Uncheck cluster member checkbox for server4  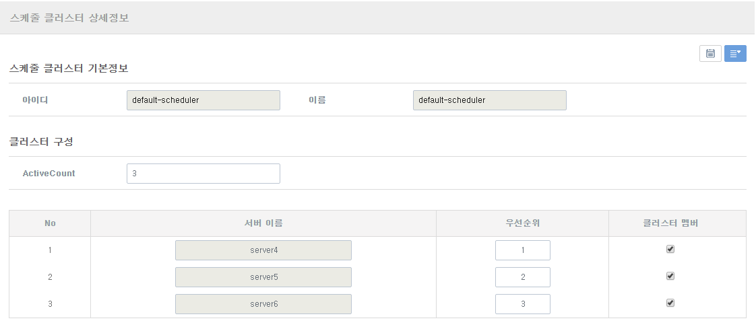click(x=670, y=249)
